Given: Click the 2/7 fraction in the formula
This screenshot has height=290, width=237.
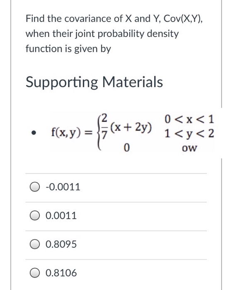Looking at the screenshot, I should (x=104, y=127).
